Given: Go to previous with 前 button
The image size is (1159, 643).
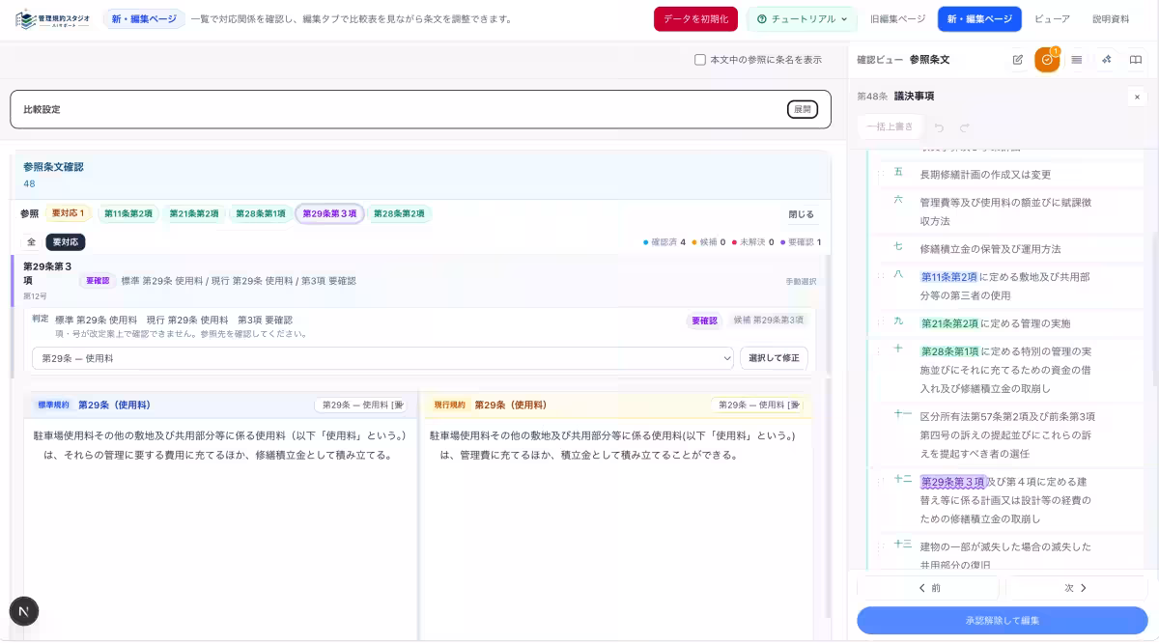Looking at the screenshot, I should [928, 588].
